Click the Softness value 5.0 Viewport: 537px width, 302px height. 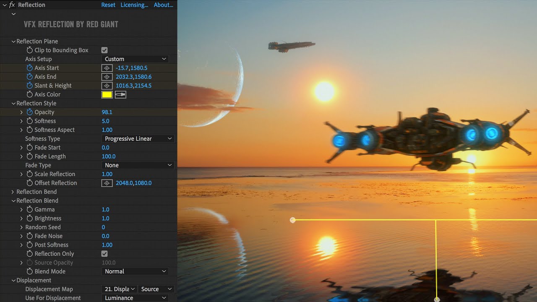point(105,121)
